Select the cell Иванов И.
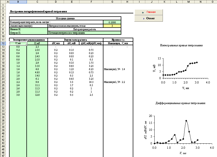Screen dimensions: 217x157 29,29
